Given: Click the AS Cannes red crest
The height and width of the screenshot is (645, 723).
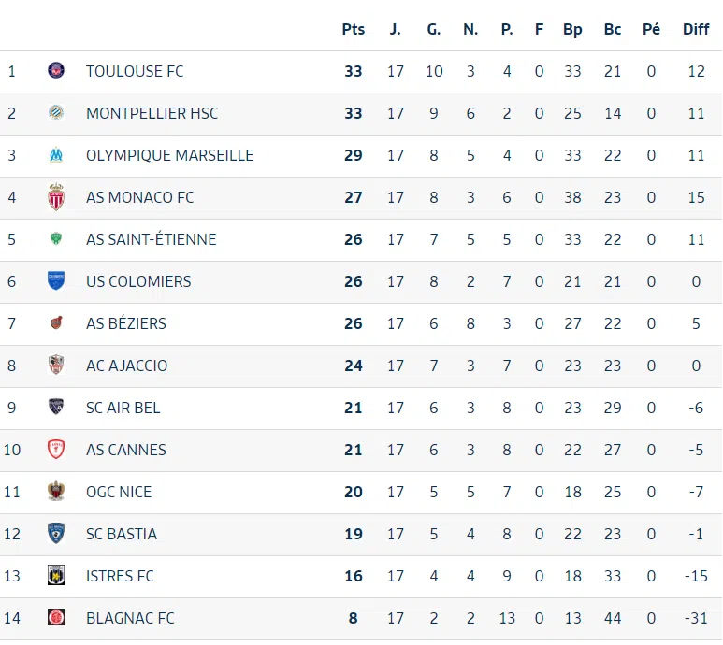Looking at the screenshot, I should (x=56, y=450).
